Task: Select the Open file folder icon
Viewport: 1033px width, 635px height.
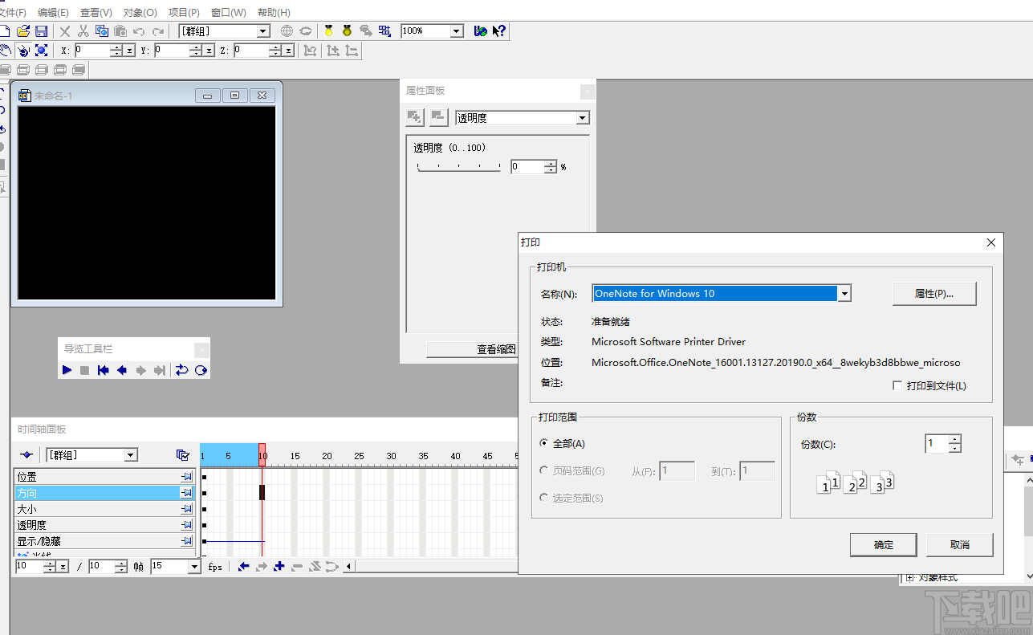Action: tap(22, 31)
